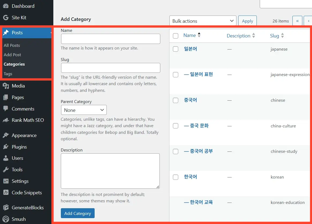Click the Dashboard gauge icon

tap(6, 6)
